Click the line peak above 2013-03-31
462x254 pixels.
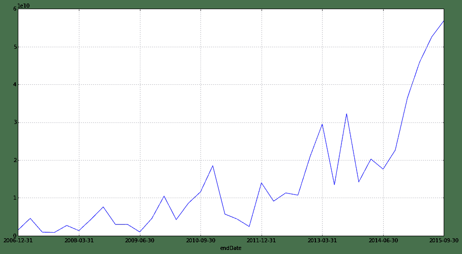point(322,124)
